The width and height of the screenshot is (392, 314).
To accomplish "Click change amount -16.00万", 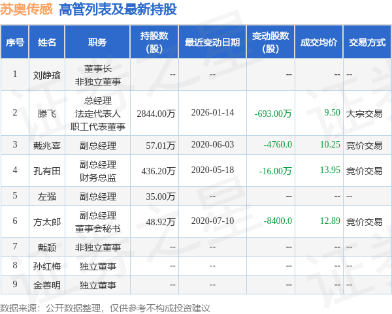I will click(275, 171).
